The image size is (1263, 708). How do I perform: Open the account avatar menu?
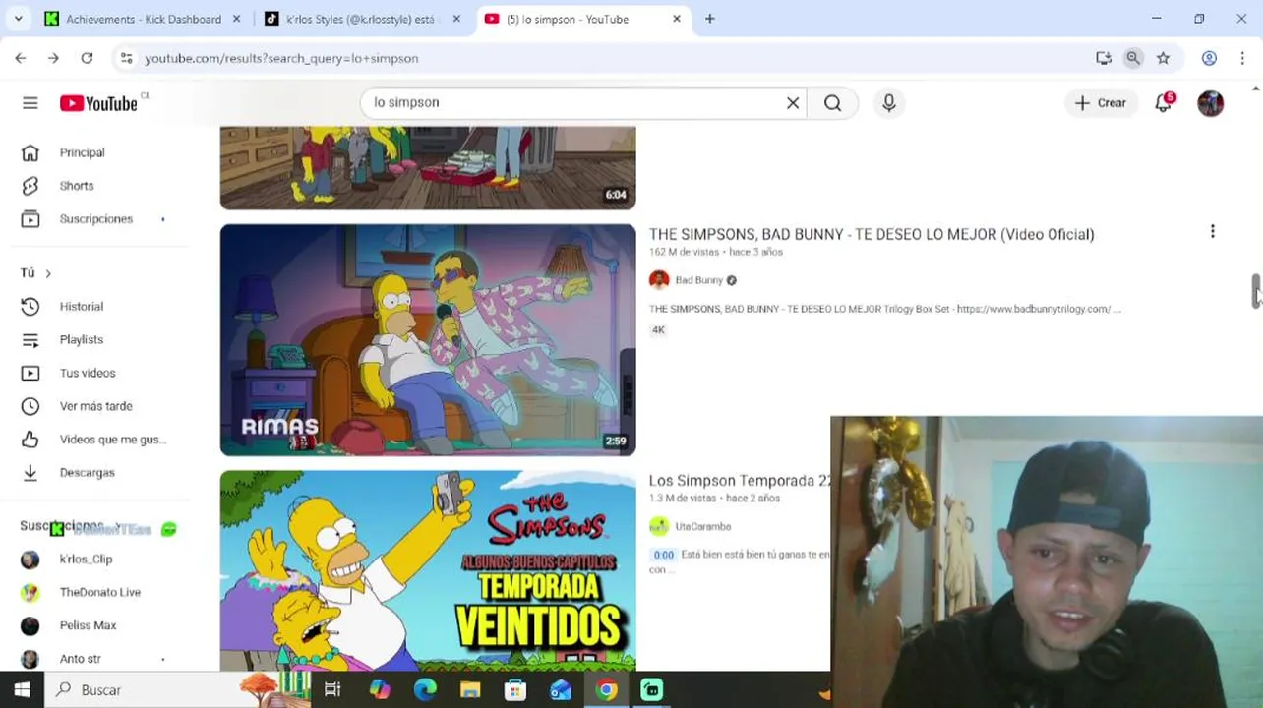point(1211,103)
